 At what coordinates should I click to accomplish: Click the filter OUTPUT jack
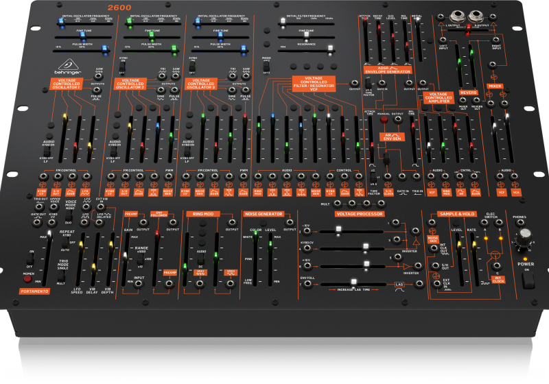(355, 83)
